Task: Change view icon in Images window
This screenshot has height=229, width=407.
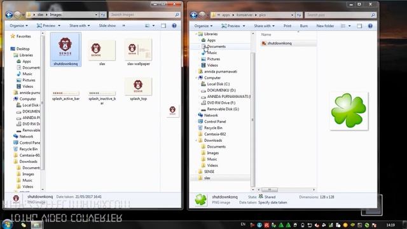Action: point(147,25)
